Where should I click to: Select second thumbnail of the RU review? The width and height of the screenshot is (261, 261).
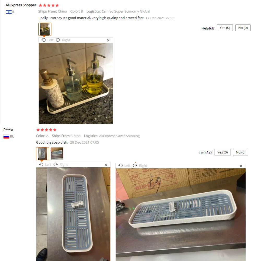[x=57, y=154]
